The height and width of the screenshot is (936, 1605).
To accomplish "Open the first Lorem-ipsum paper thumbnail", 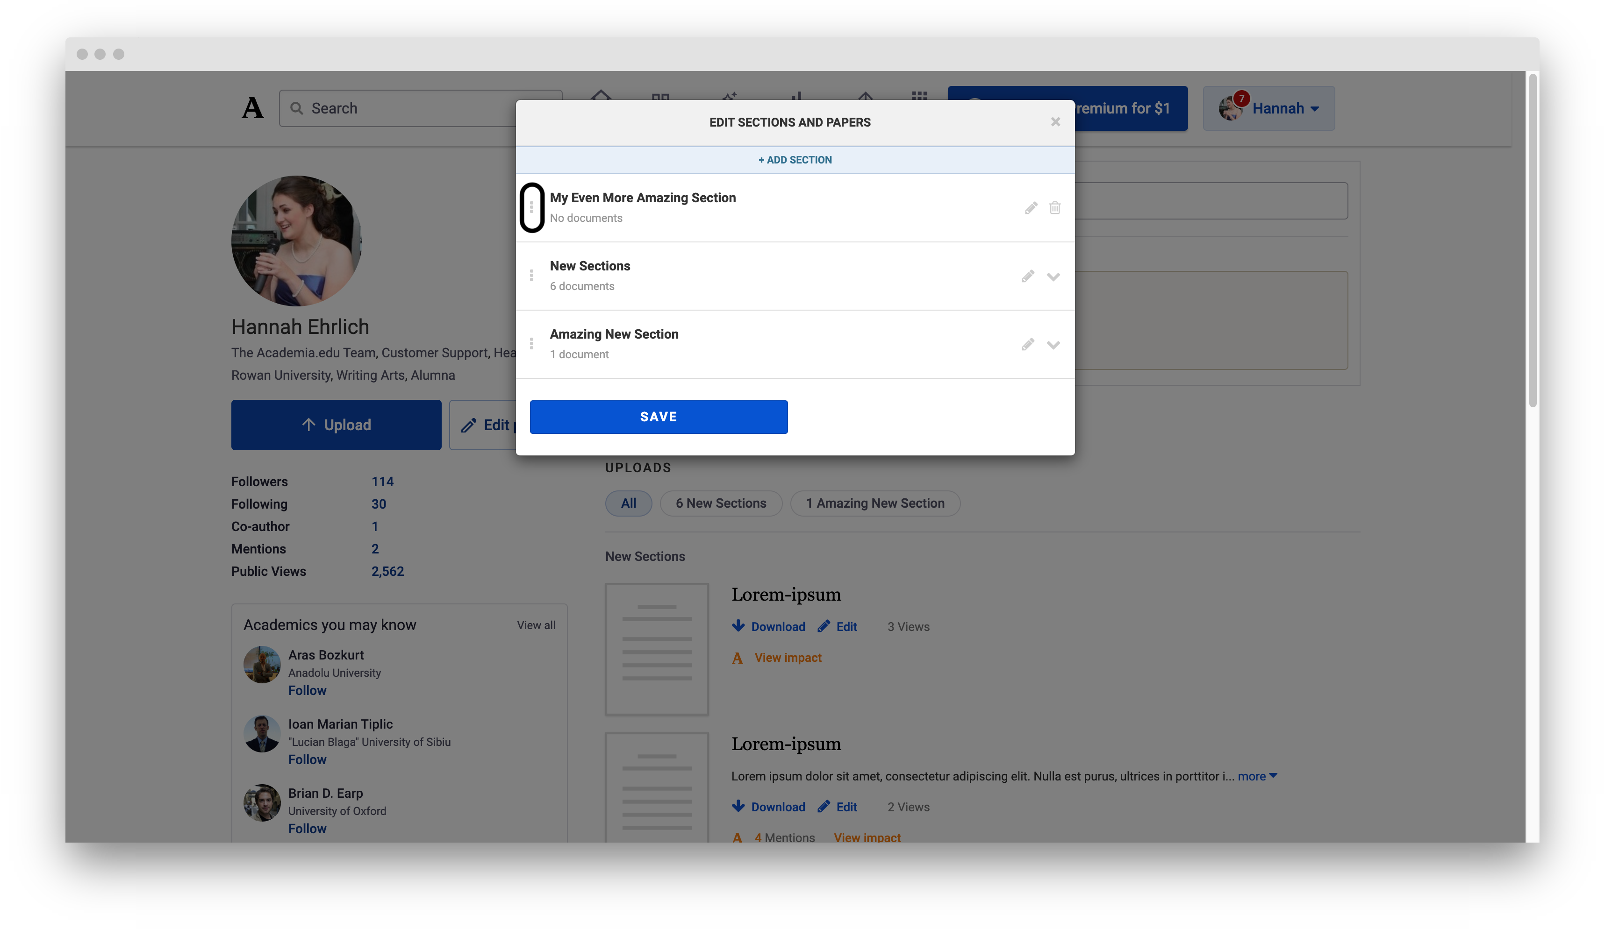I will pos(657,649).
